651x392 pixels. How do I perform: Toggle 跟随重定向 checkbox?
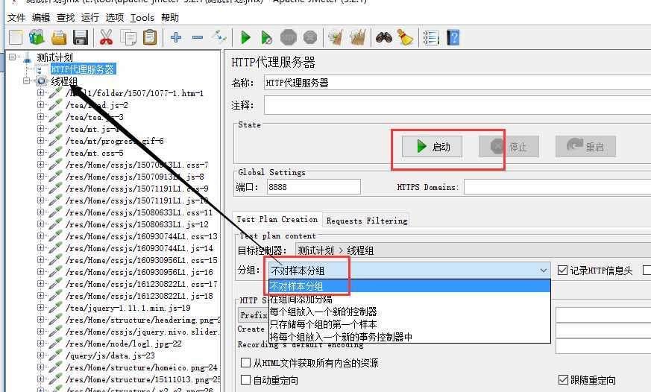564,379
